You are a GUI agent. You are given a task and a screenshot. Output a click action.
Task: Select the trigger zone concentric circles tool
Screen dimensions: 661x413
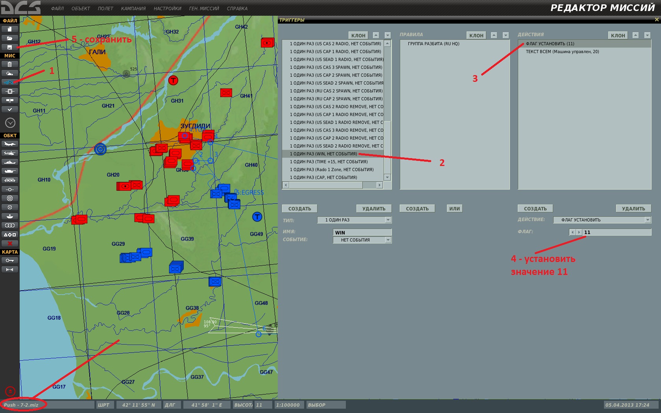coord(10,198)
